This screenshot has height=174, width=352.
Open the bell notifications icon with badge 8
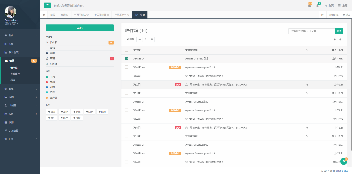tap(318, 5)
